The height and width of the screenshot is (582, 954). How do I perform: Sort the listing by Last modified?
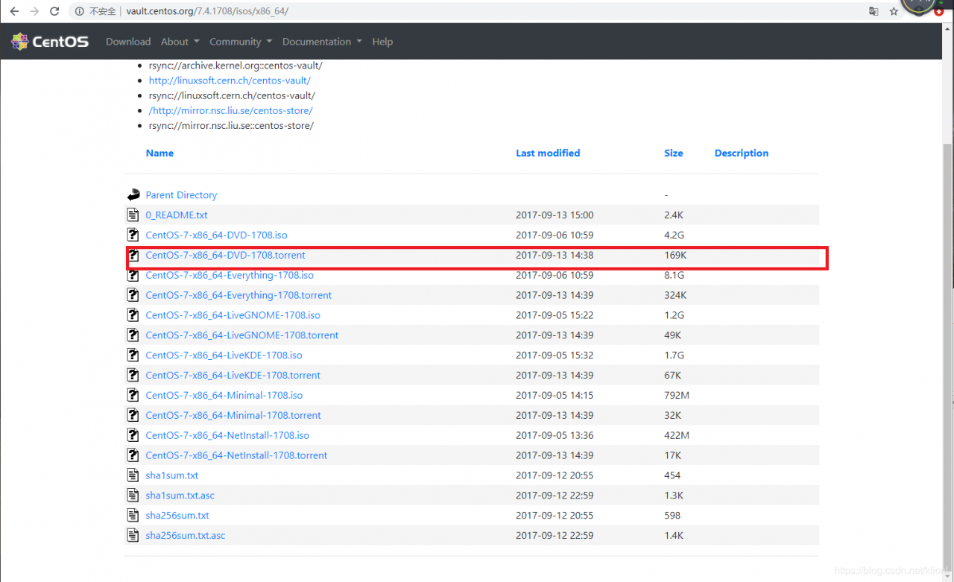tap(548, 153)
